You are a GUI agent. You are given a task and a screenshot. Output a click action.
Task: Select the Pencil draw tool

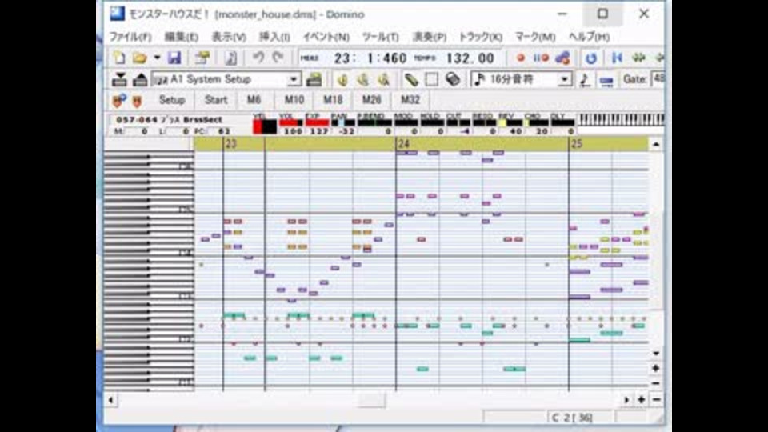click(x=411, y=79)
